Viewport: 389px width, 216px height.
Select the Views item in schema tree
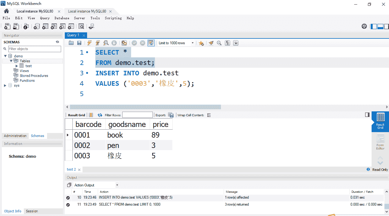click(x=24, y=71)
